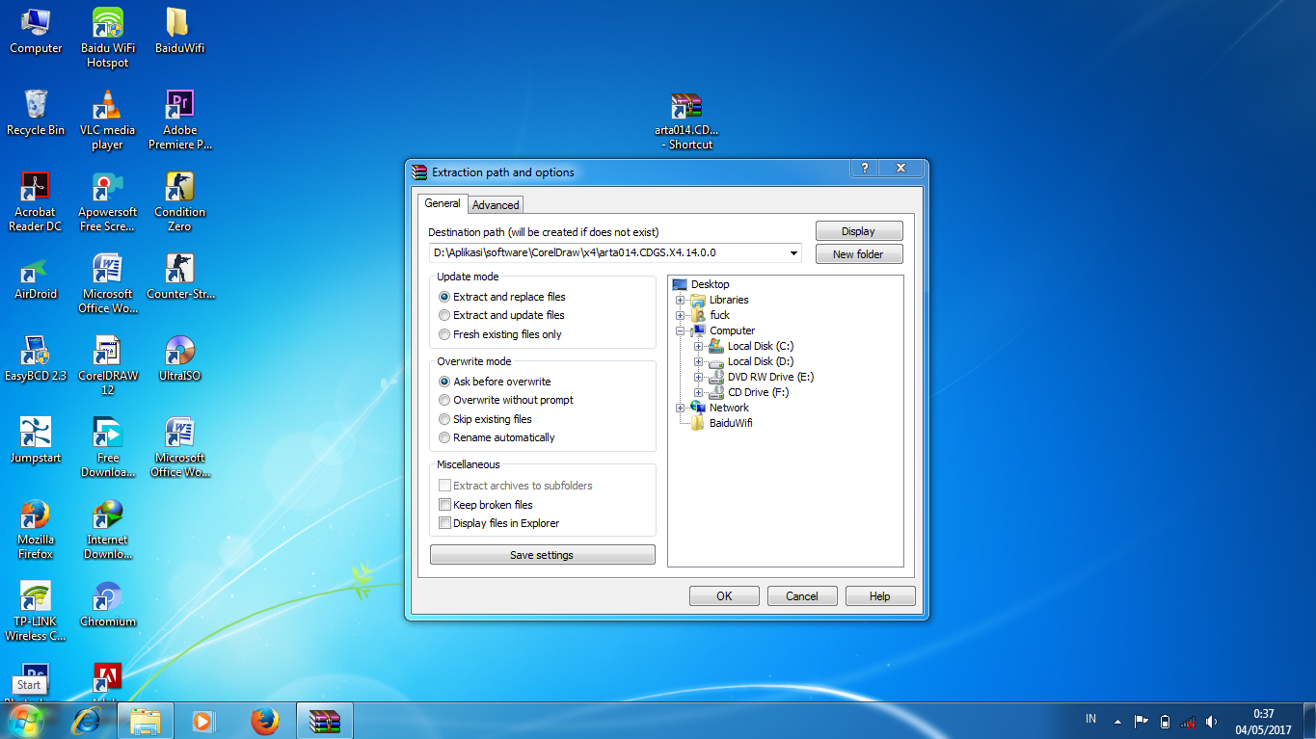Expand CD Drive (F:) node
This screenshot has height=739, width=1316.
coord(699,392)
